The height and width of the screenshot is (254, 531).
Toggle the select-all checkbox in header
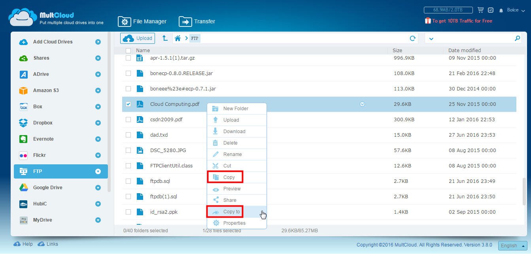click(128, 51)
